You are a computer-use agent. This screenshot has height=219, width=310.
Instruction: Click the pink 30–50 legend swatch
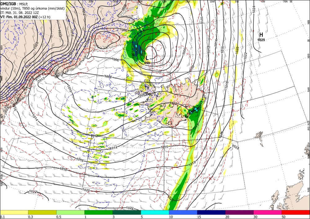point(268,212)
